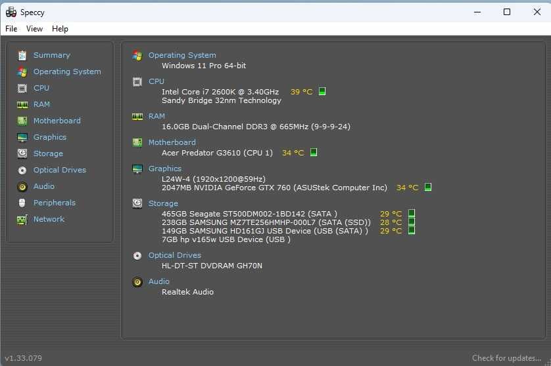
Task: Select Operating System in the sidebar
Action: (67, 71)
